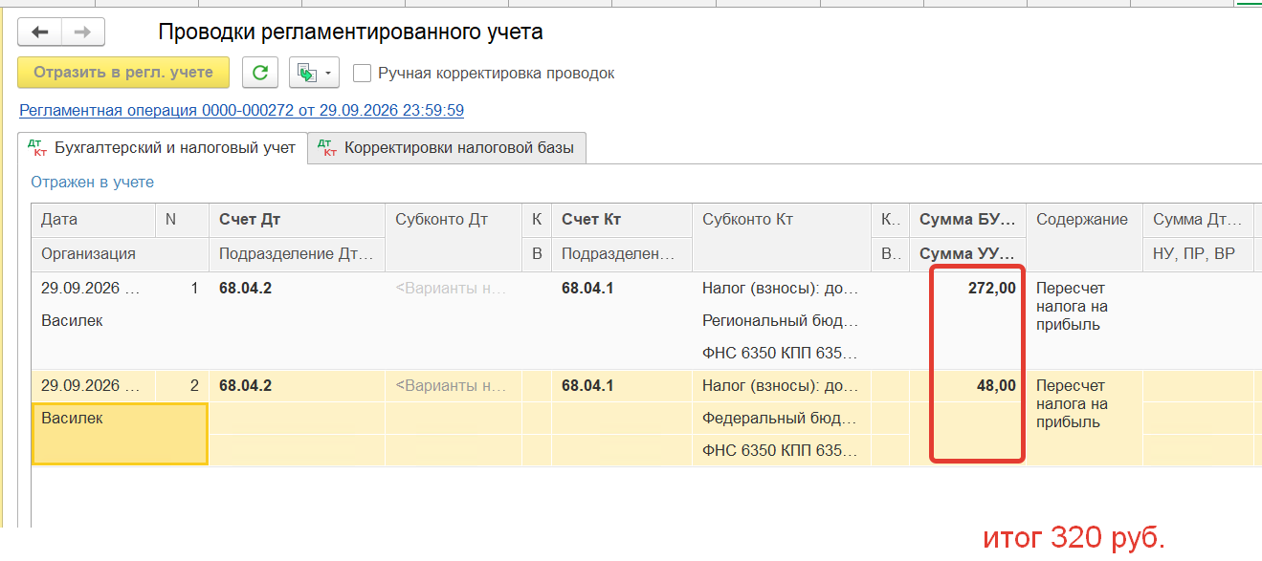This screenshot has width=1262, height=561.
Task: Open dropdown arrow next to export icon
Action: [330, 73]
